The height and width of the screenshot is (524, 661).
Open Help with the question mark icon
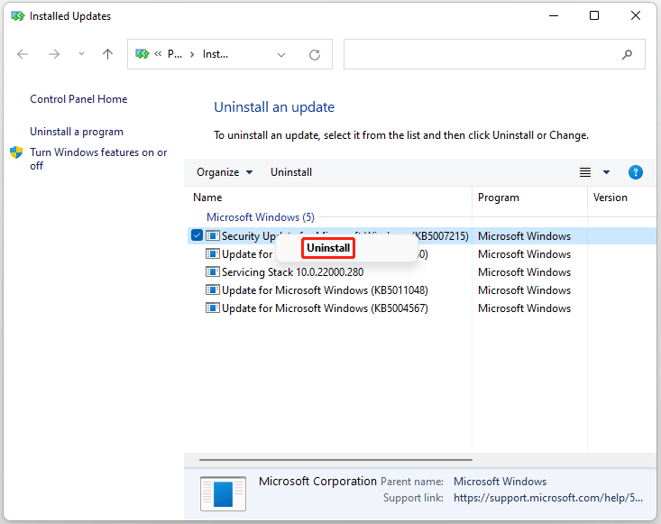(x=635, y=172)
